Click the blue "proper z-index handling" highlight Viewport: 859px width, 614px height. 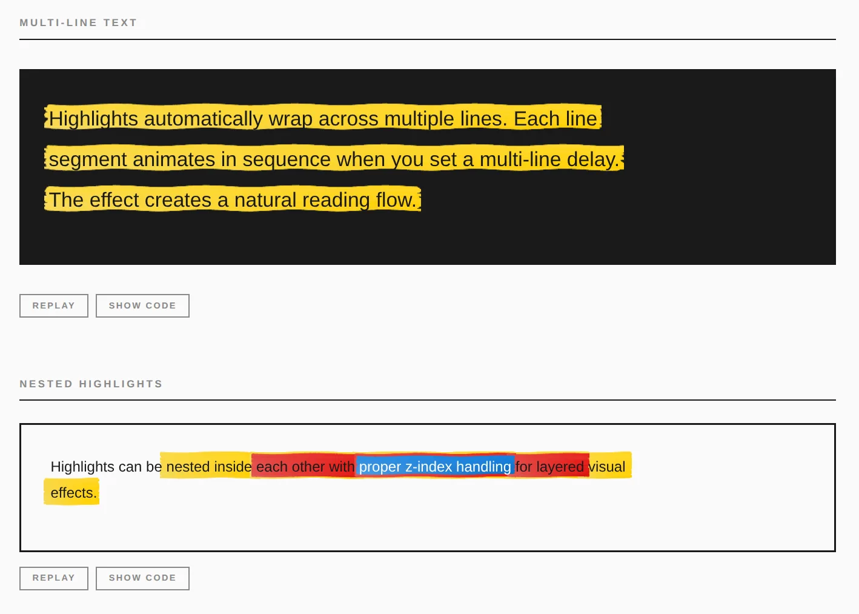[x=434, y=467]
